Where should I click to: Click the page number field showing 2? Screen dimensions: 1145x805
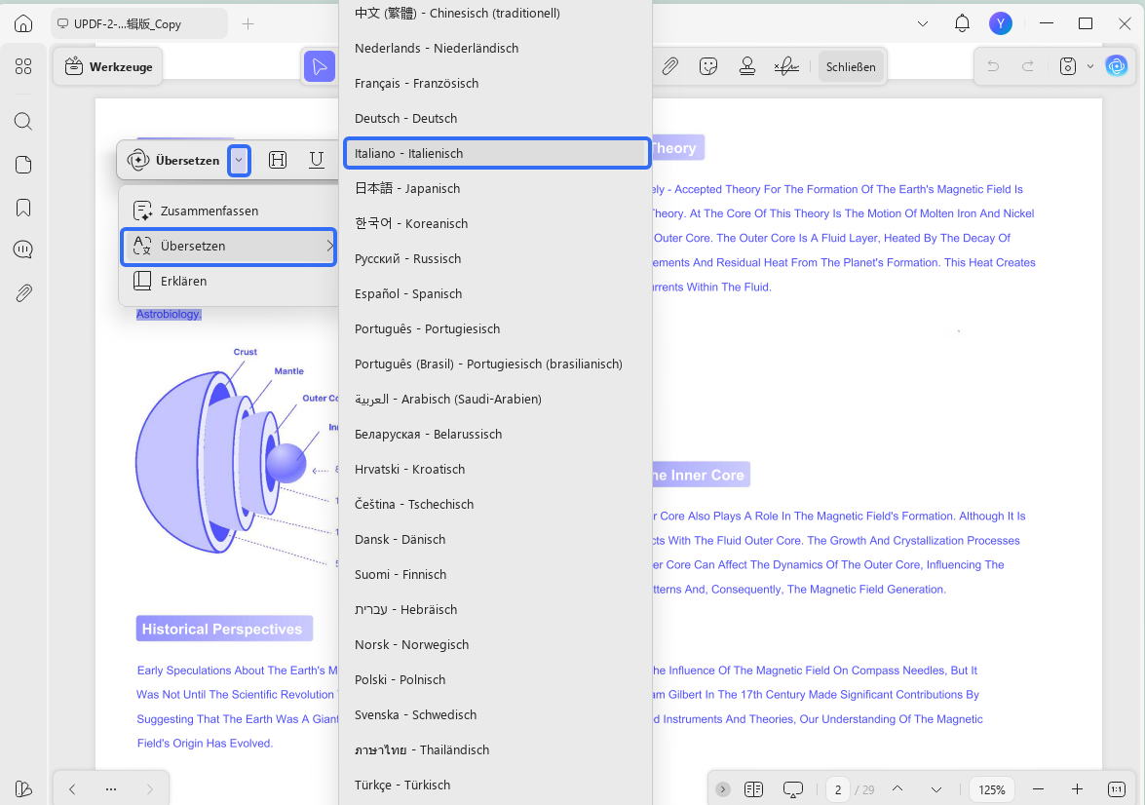838,789
